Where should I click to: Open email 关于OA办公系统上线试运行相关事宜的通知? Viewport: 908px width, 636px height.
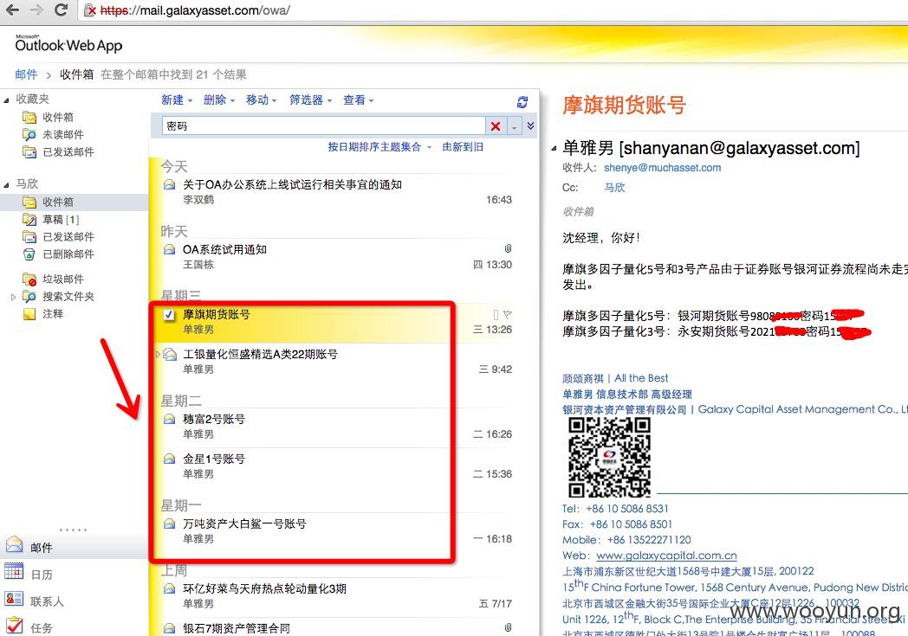click(335, 192)
